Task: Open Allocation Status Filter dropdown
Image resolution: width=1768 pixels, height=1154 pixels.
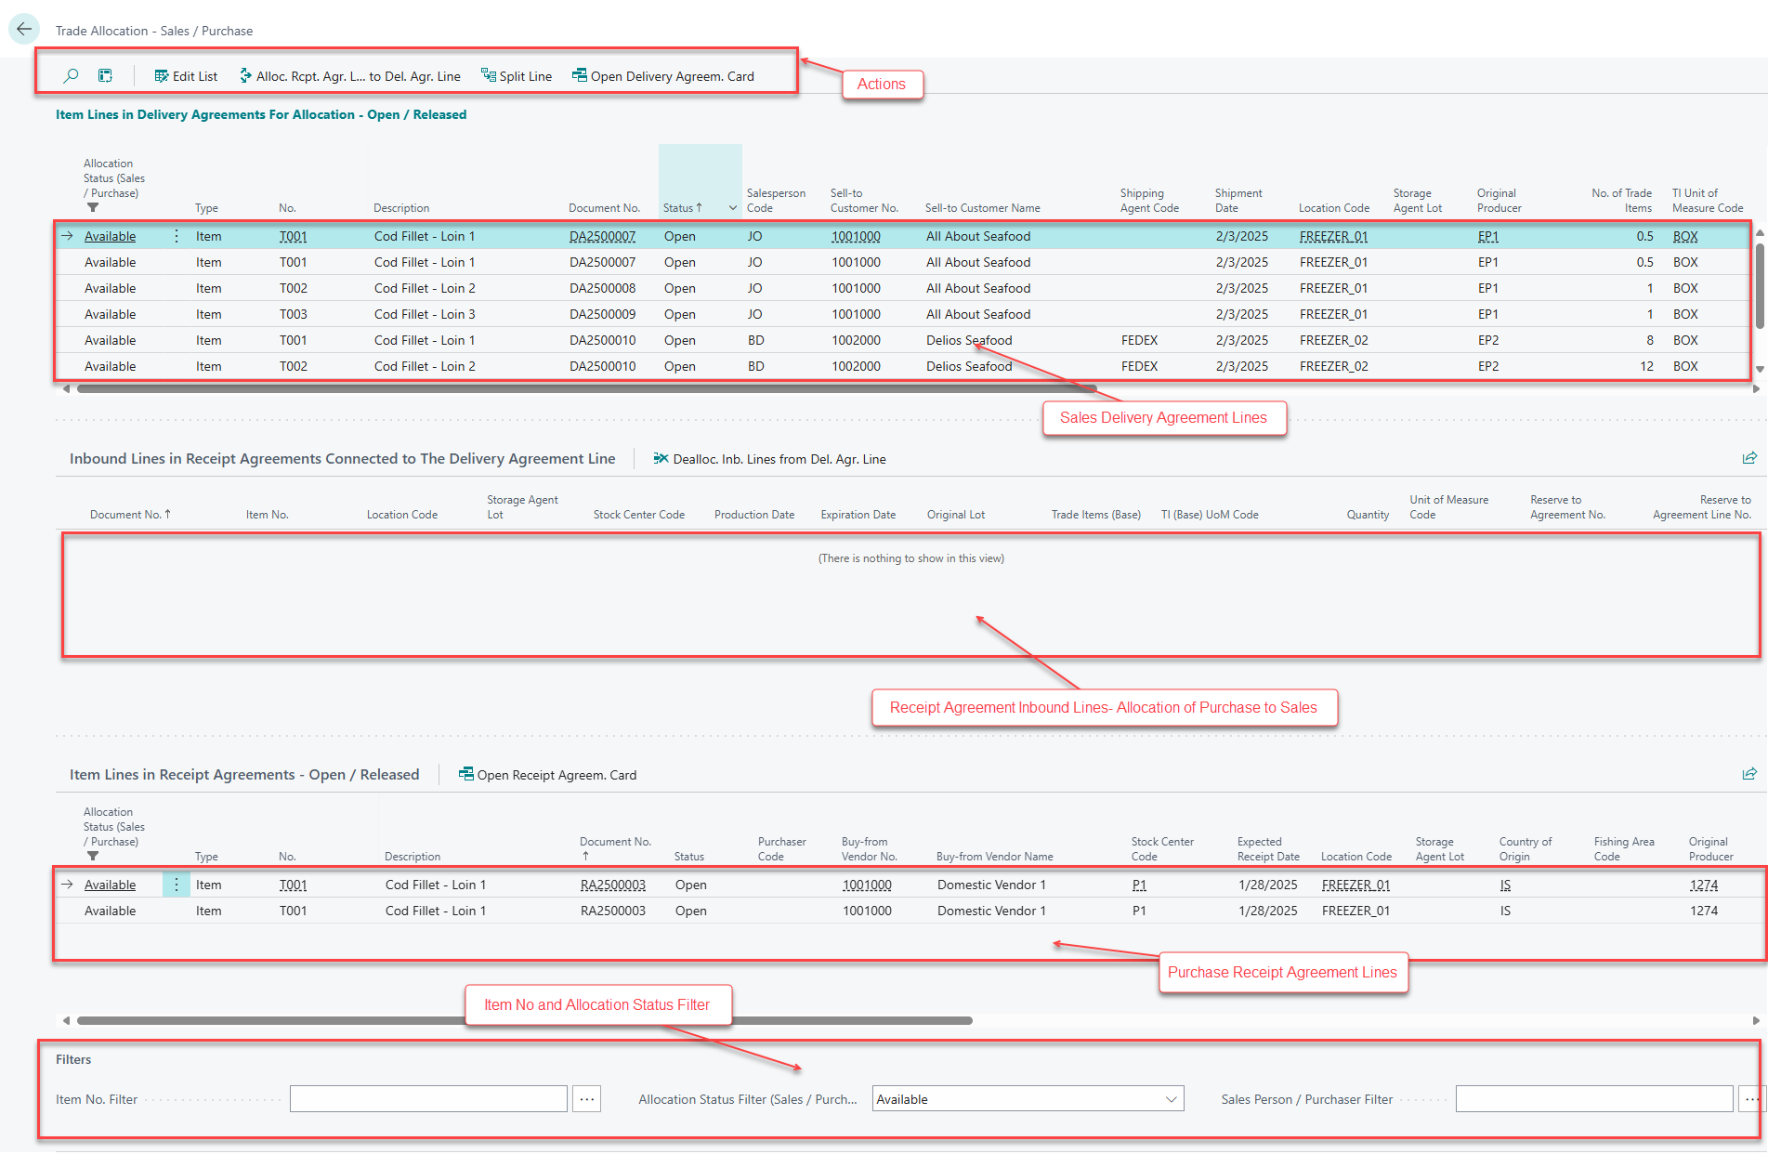Action: coord(1171,1099)
